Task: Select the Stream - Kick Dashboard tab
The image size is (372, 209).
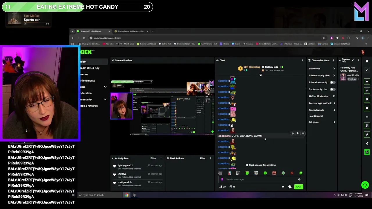Action: pos(94,31)
